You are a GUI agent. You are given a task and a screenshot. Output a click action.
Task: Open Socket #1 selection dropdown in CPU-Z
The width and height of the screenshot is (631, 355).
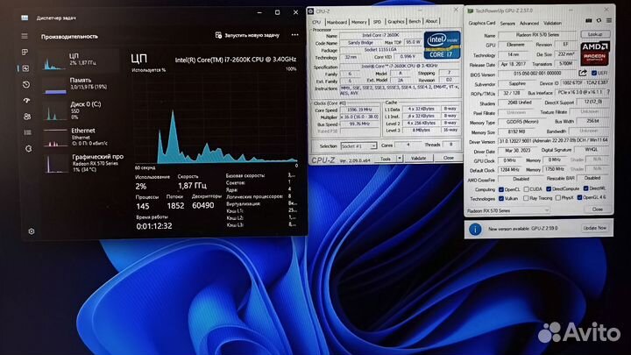coord(358,146)
